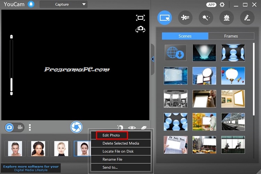This screenshot has height=174, width=261.
Task: Switch to photo camera mode
Action: click(10, 127)
